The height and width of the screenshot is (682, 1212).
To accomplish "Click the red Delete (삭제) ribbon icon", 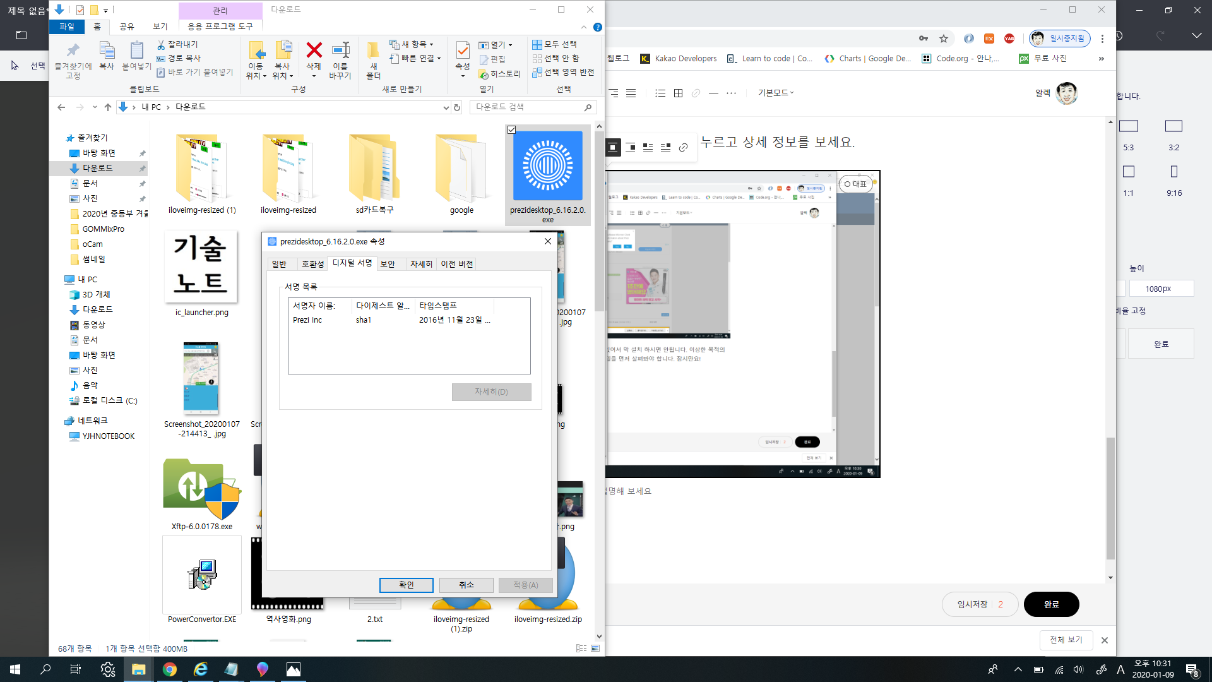I will (x=314, y=51).
